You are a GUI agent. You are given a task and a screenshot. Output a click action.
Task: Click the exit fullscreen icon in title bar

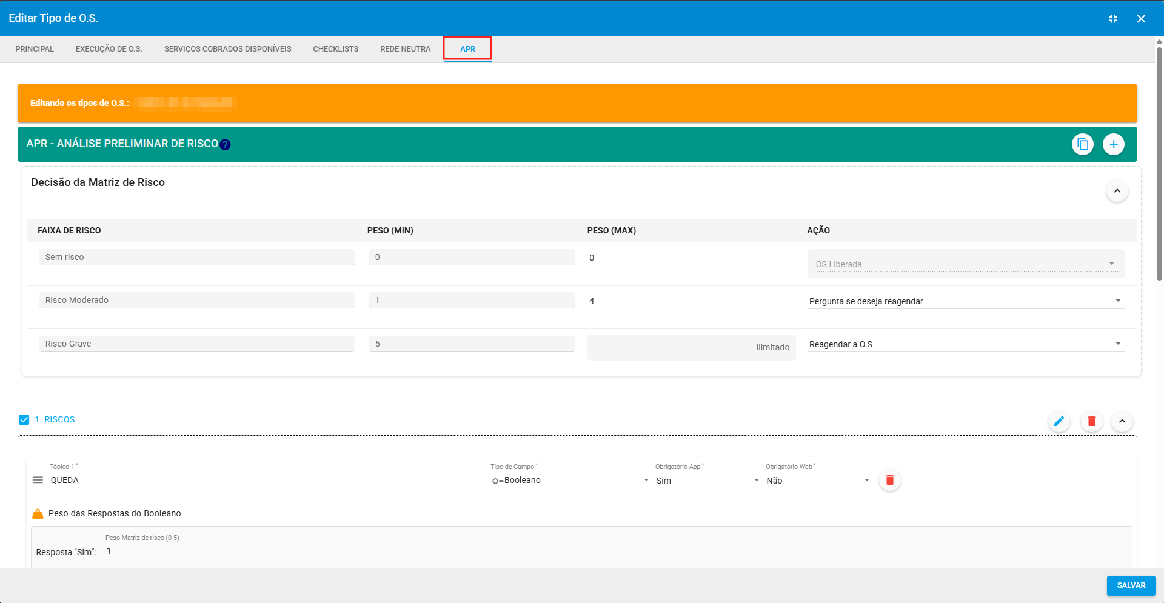pyautogui.click(x=1112, y=19)
